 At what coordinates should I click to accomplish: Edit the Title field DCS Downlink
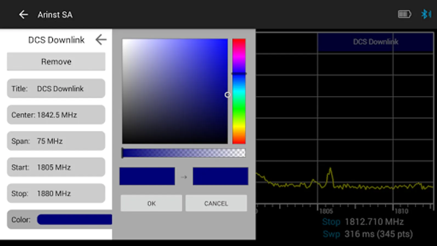pyautogui.click(x=56, y=89)
